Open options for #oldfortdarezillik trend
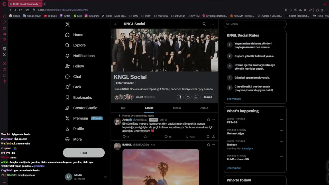Viewport: 329px width, 185px height. pos(282,156)
